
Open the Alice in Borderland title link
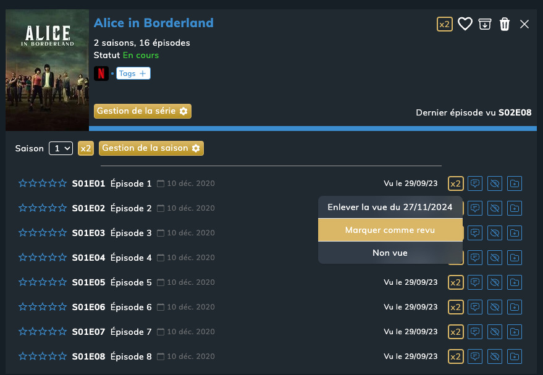(x=154, y=23)
